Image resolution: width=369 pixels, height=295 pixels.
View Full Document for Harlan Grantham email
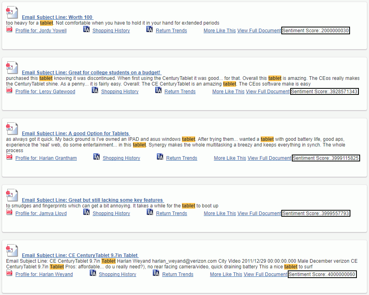pyautogui.click(x=270, y=158)
